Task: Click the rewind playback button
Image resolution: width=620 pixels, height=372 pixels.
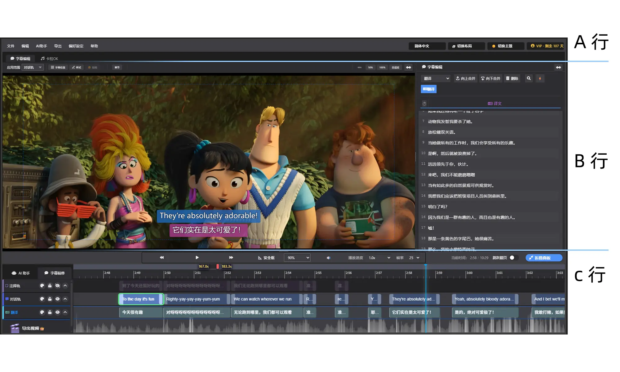Action: click(162, 258)
